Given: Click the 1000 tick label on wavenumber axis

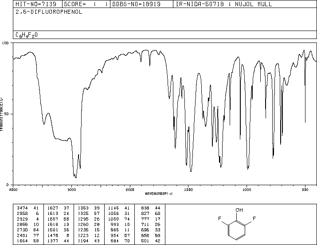Looking at the screenshot, I should pyautogui.click(x=247, y=190).
